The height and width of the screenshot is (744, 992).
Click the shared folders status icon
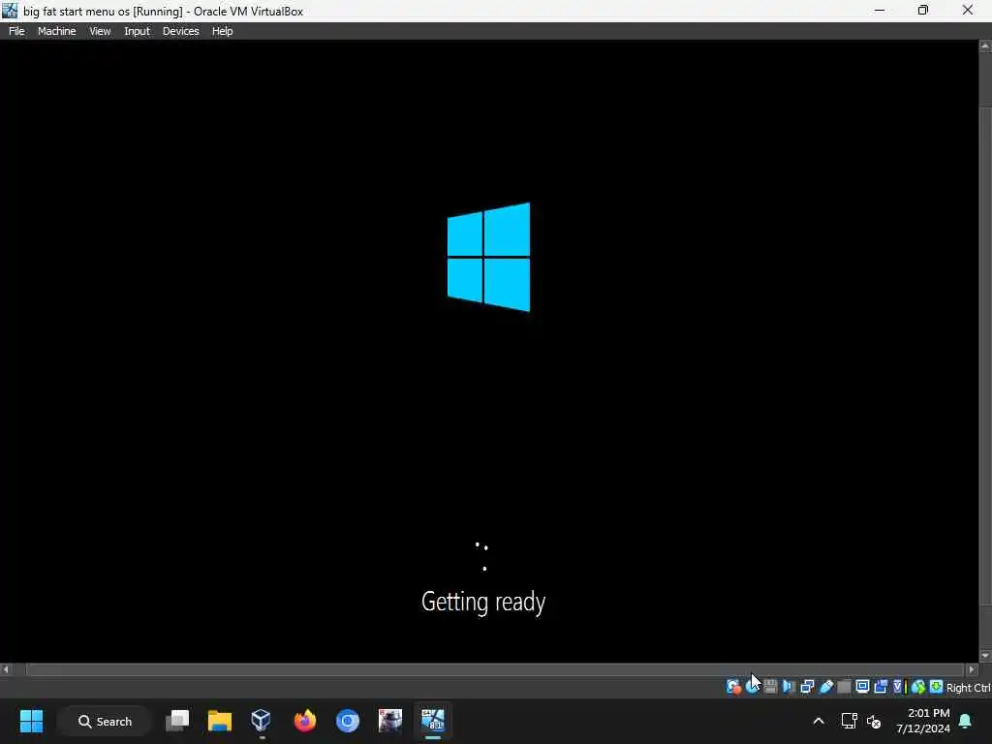coord(844,687)
